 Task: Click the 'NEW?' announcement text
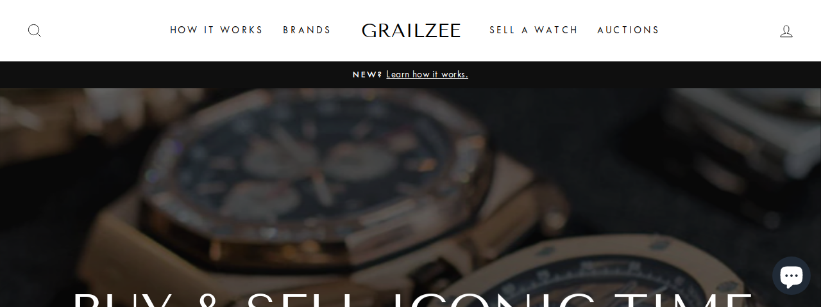pos(368,74)
